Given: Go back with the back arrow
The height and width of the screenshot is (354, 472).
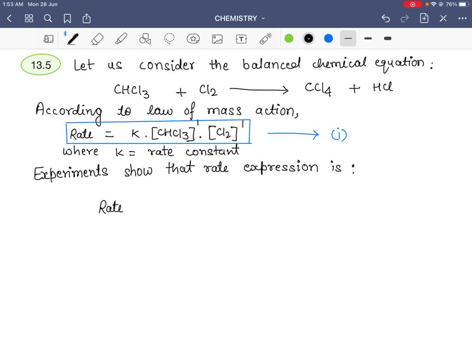Looking at the screenshot, I should (9, 18).
